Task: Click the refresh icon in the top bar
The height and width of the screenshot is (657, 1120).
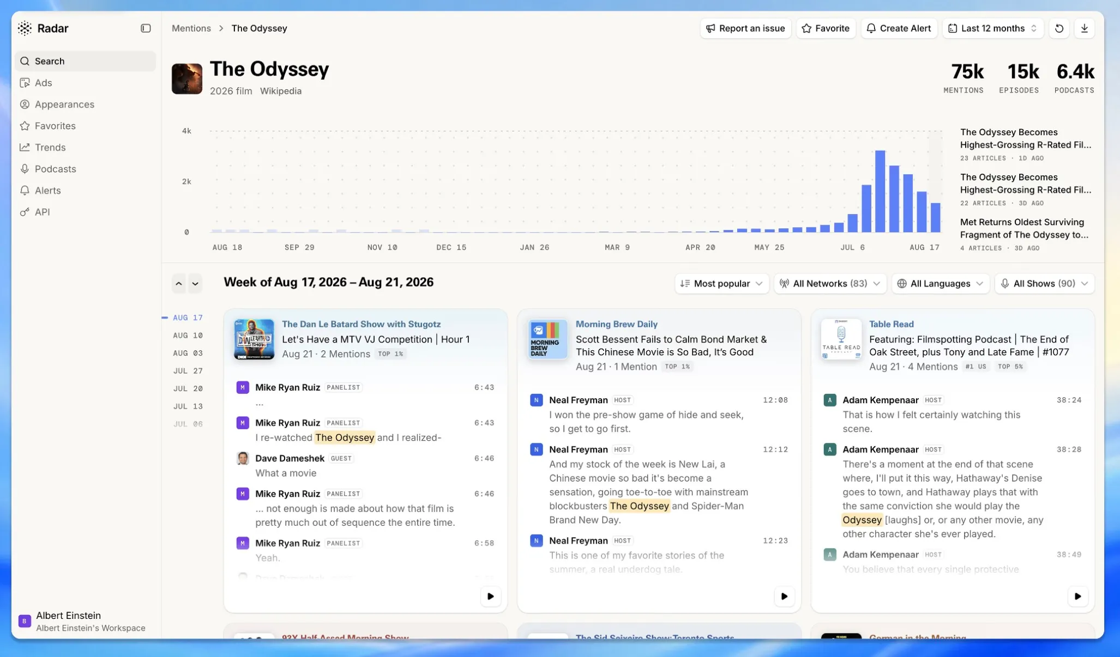Action: pos(1059,28)
